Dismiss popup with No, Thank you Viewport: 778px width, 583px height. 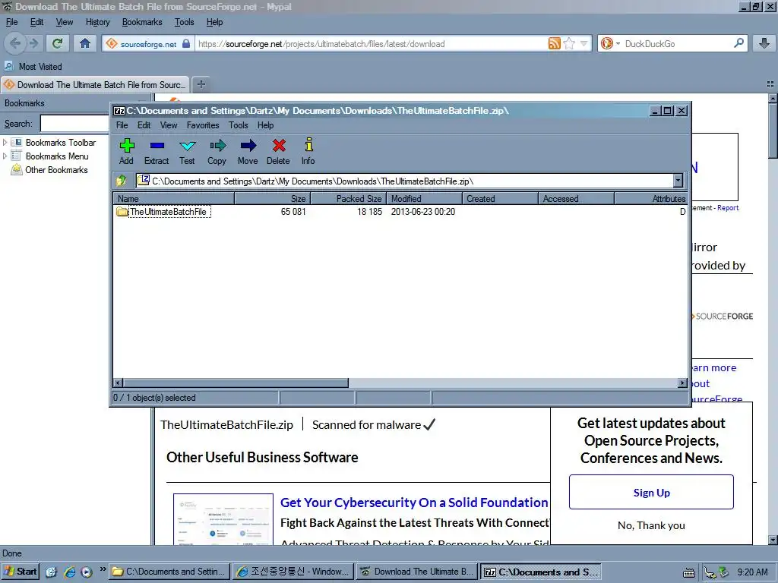click(x=651, y=525)
